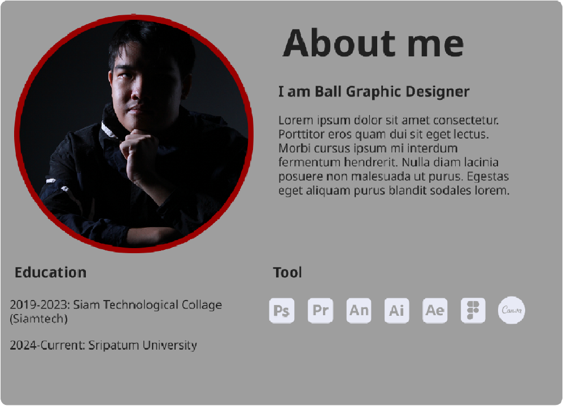Open the Illustrator Ai icon
Screen dimensions: 563x406
[x=396, y=311]
